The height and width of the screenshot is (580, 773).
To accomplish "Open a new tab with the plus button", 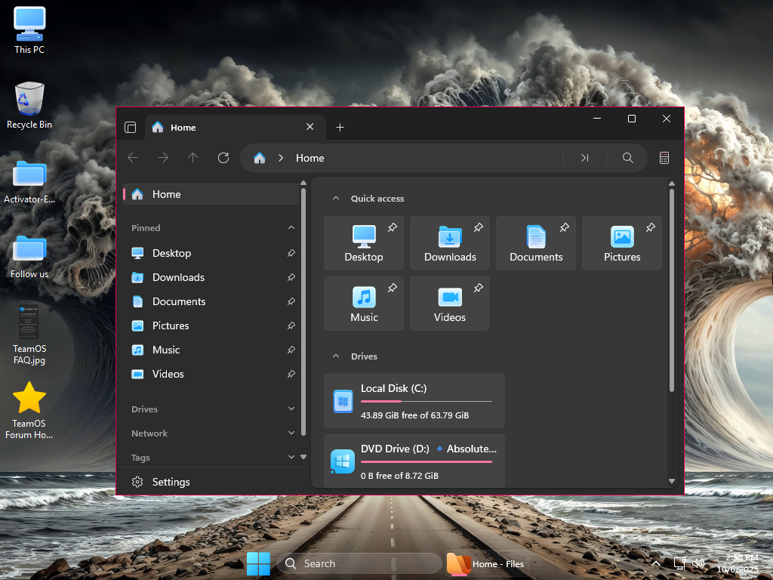I will tap(340, 128).
